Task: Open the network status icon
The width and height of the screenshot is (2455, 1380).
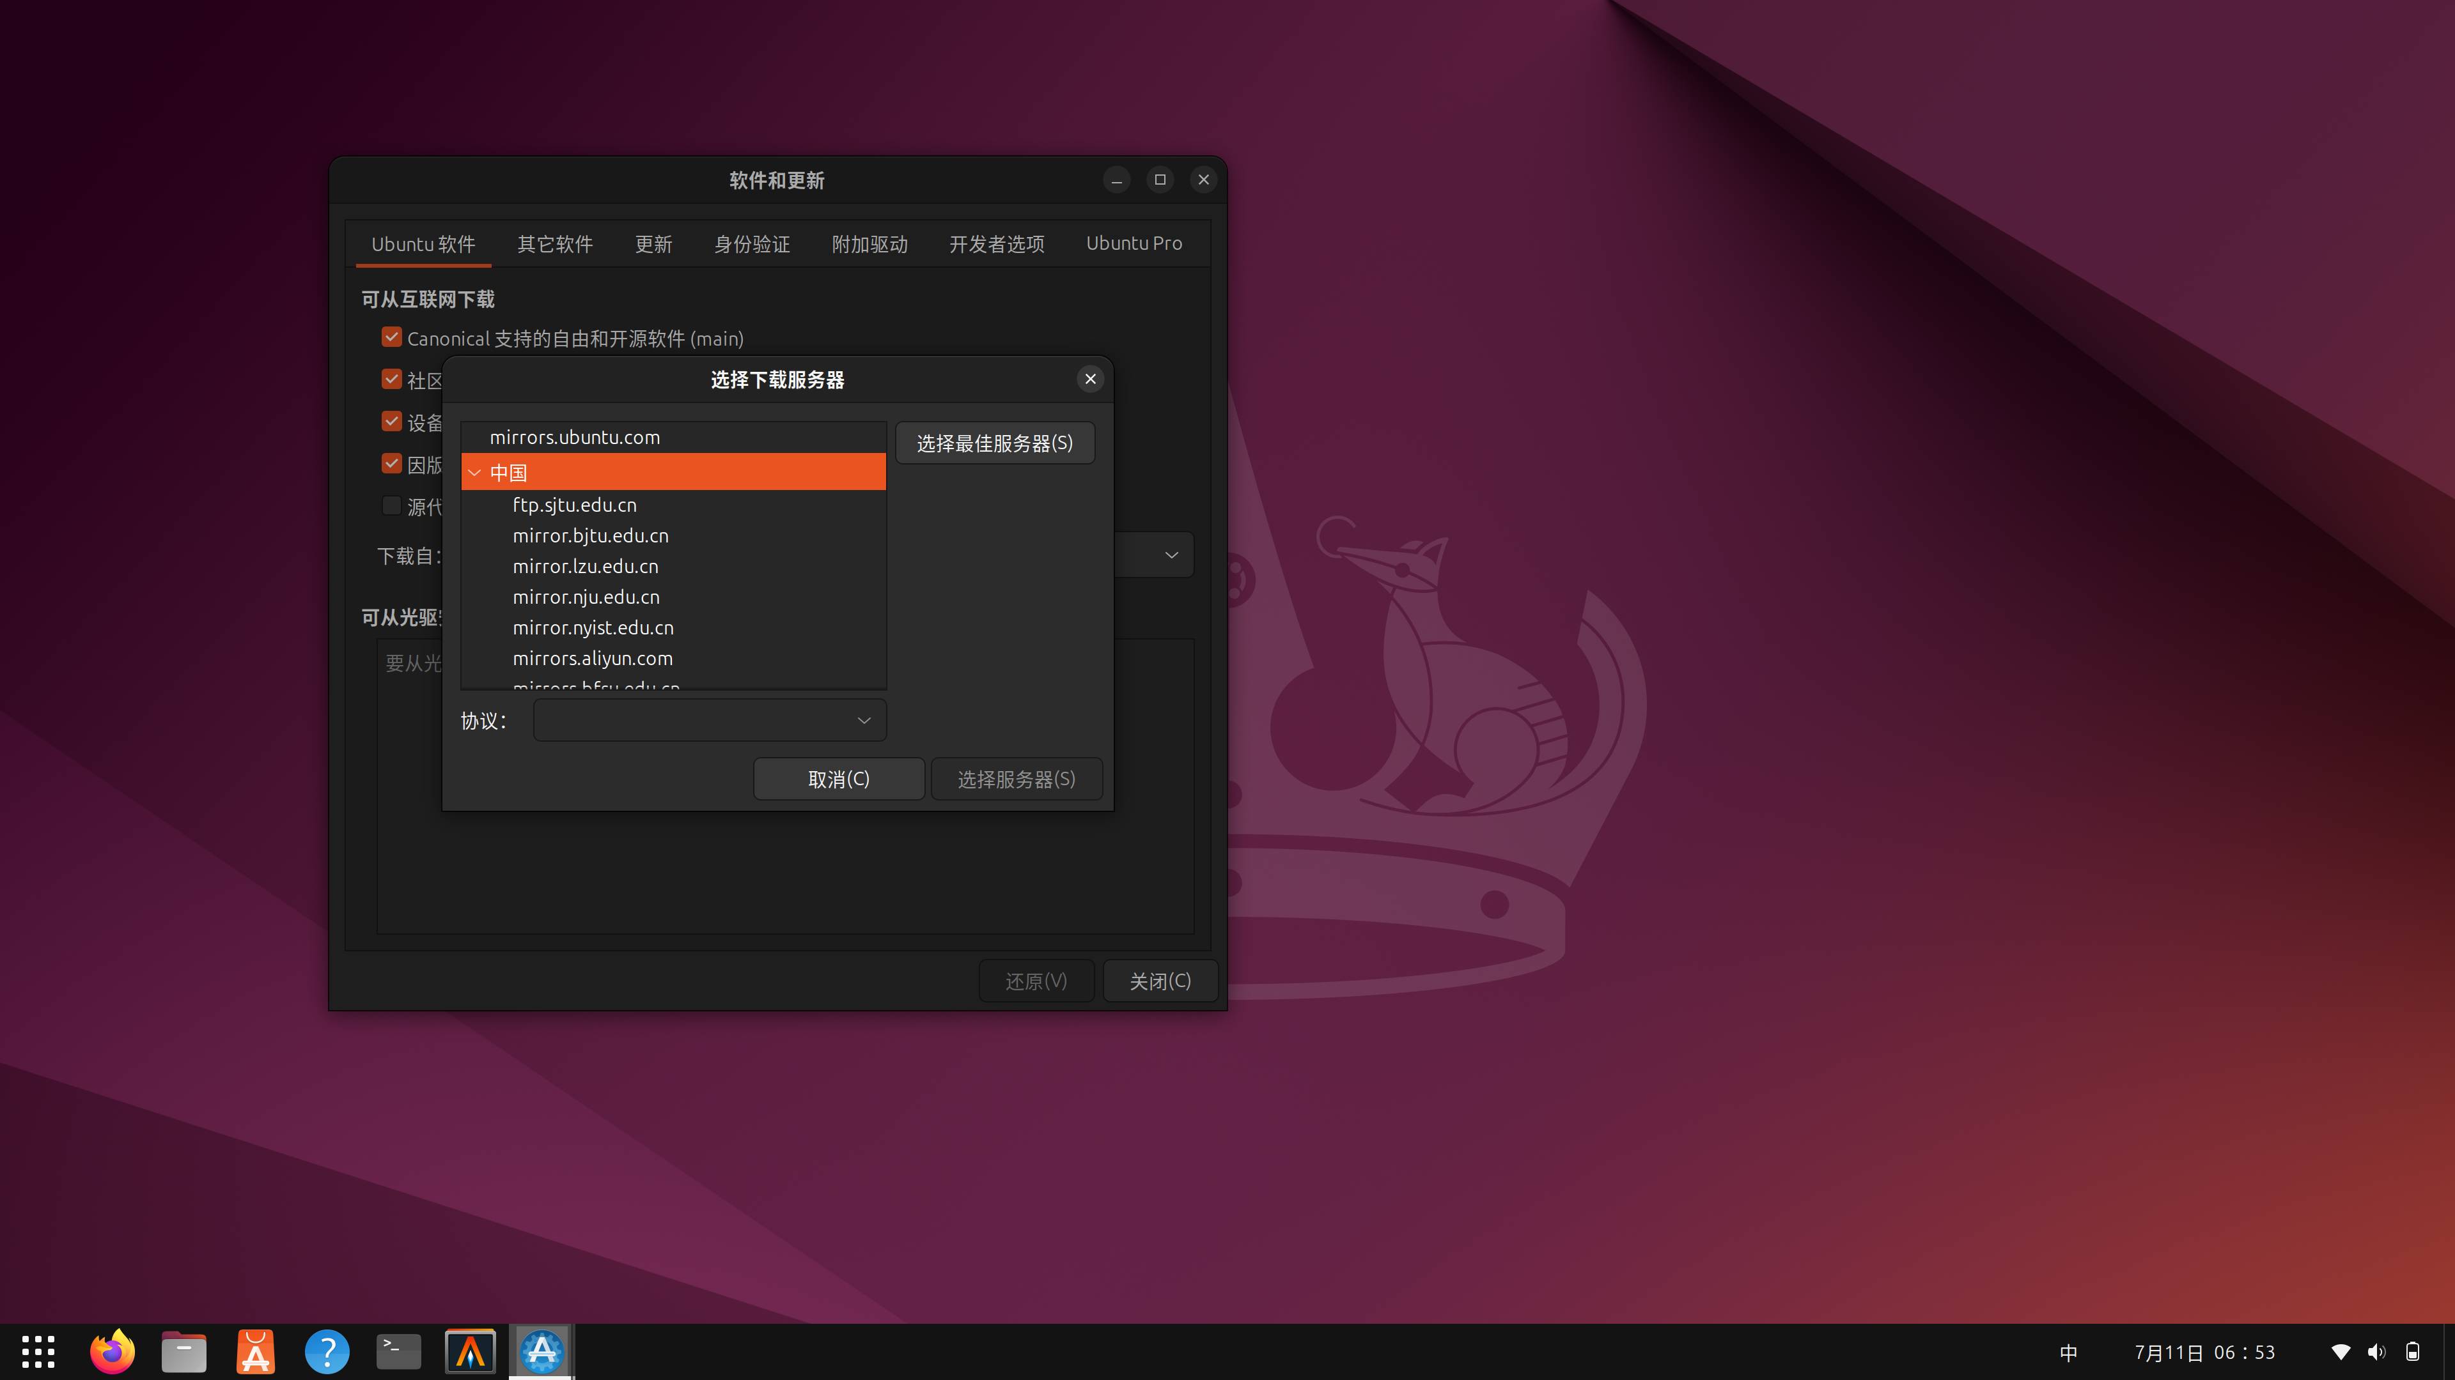Action: tap(2341, 1353)
